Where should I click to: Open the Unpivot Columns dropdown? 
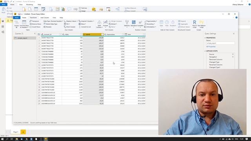86,21
